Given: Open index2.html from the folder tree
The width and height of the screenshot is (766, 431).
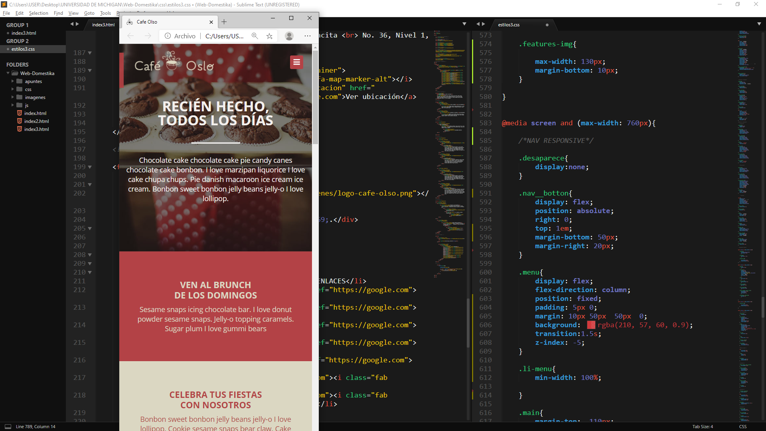Looking at the screenshot, I should tap(36, 121).
